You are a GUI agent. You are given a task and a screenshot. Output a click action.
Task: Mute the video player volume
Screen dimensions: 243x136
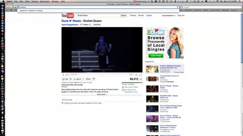(x=67, y=75)
